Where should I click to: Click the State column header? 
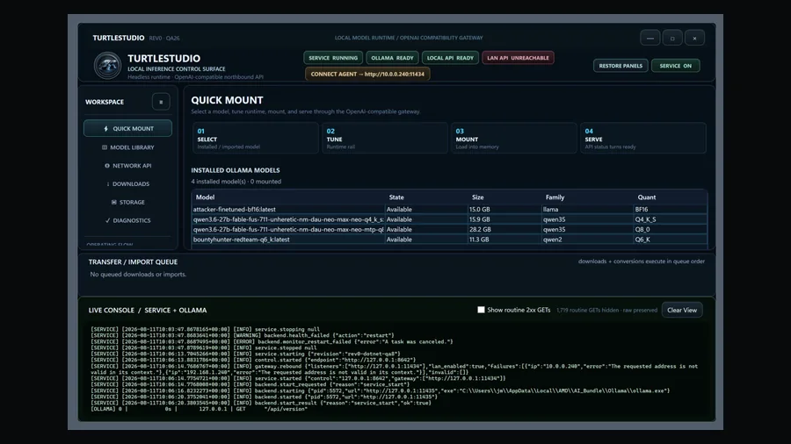point(396,197)
